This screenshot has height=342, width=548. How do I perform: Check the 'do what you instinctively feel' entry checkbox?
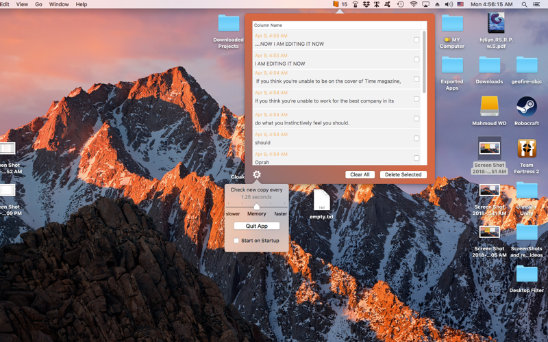pos(416,118)
